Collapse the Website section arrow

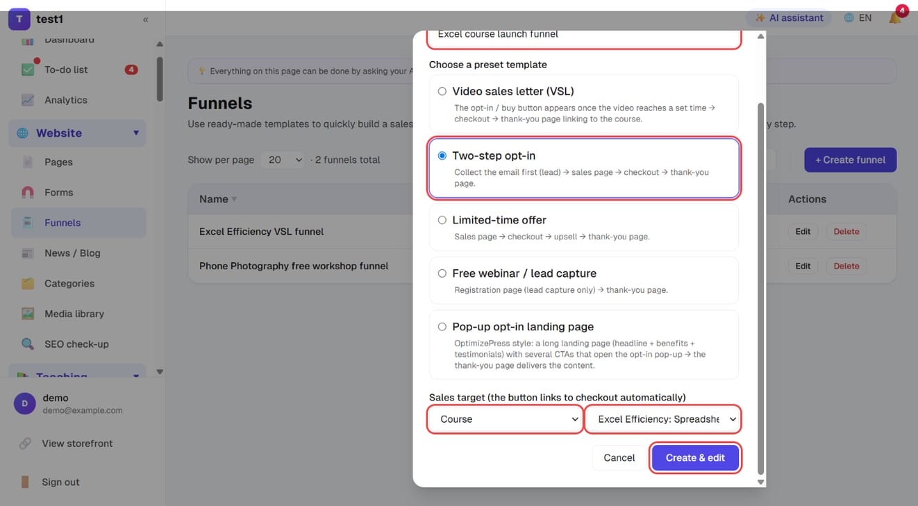tap(136, 133)
